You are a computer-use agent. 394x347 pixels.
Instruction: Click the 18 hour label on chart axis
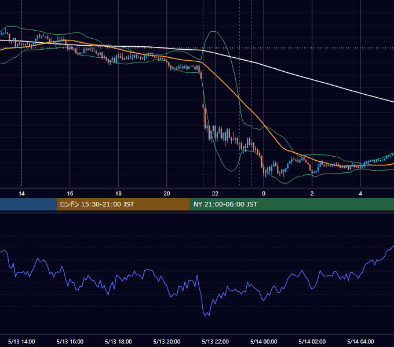(118, 194)
